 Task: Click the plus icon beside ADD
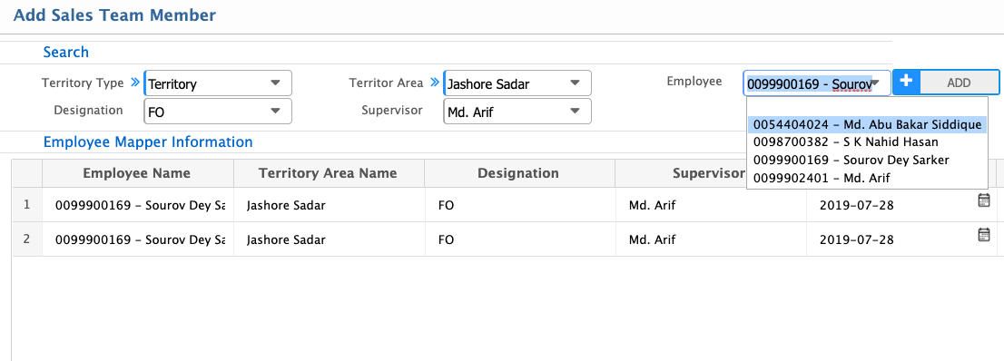[x=906, y=83]
